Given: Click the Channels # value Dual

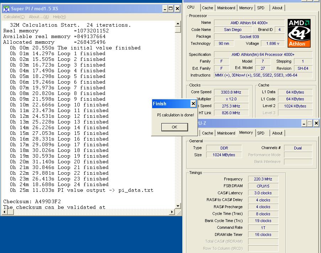Looking at the screenshot, I should (x=298, y=148).
